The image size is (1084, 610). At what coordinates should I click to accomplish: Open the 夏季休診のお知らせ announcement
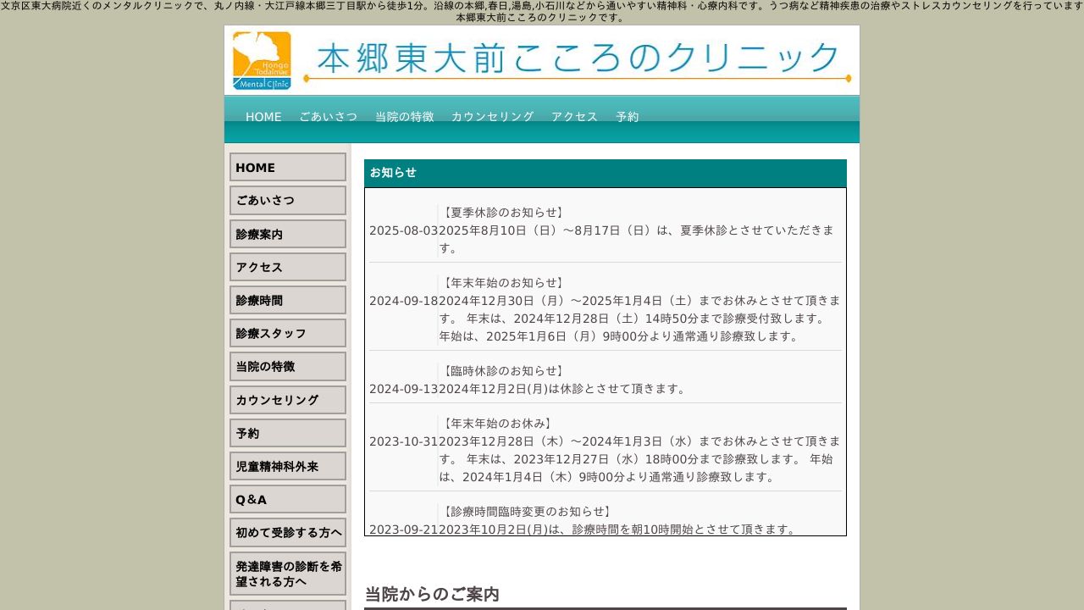[502, 212]
